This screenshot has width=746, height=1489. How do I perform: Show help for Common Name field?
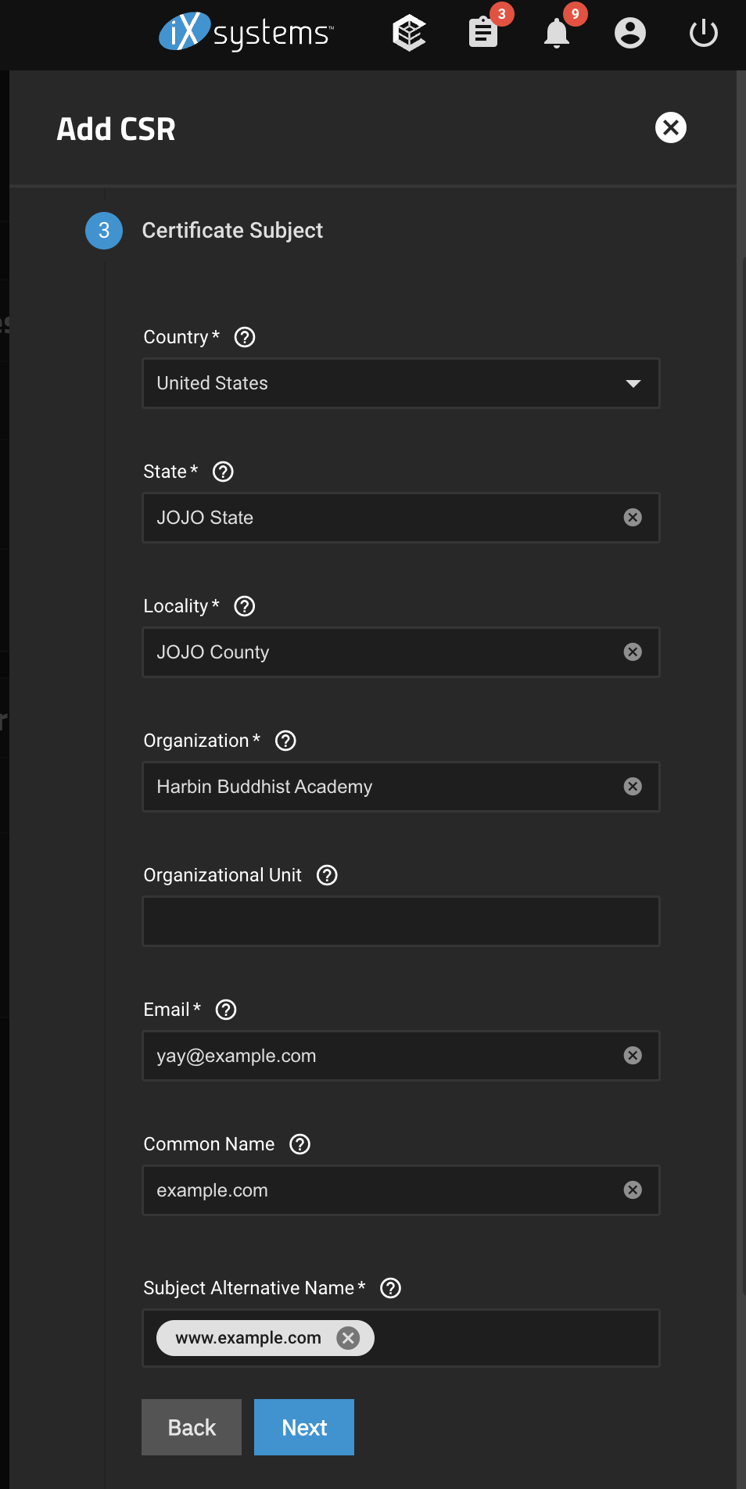pyautogui.click(x=300, y=1144)
